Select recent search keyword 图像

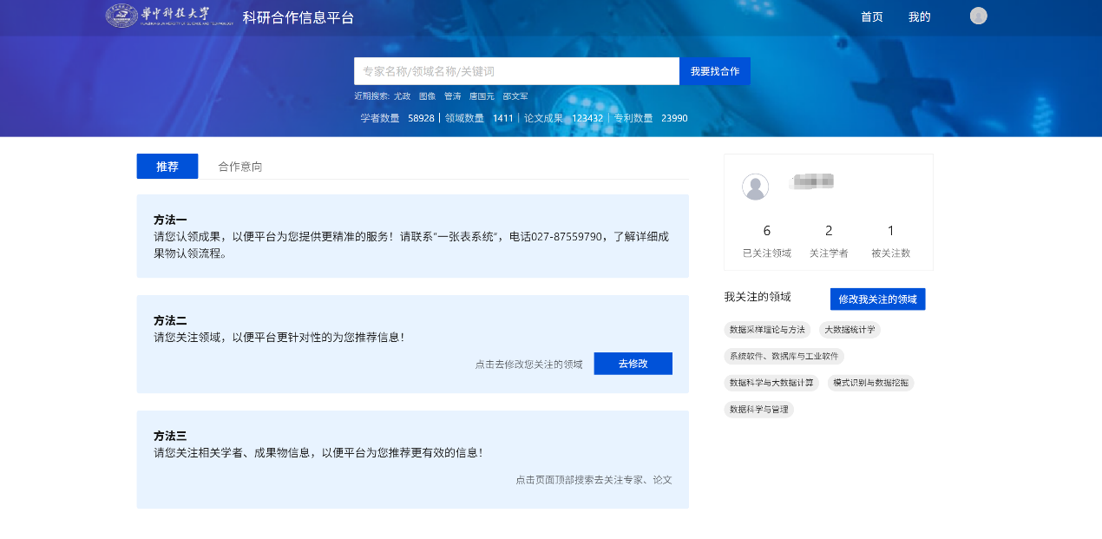tap(426, 96)
